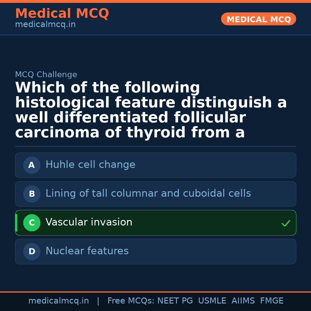
Task: Pick "Lining of tall columnar and cuboidal cells"
Action: [x=148, y=194]
